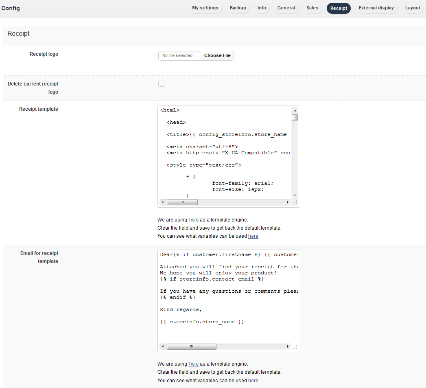Click the Receipt template vertical scrollbar thumb
This screenshot has height=388, width=426.
pyautogui.click(x=295, y=118)
